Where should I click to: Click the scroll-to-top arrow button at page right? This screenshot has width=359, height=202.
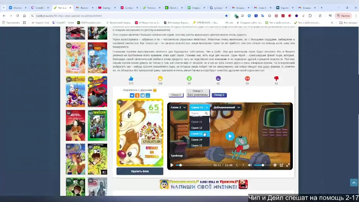354,183
